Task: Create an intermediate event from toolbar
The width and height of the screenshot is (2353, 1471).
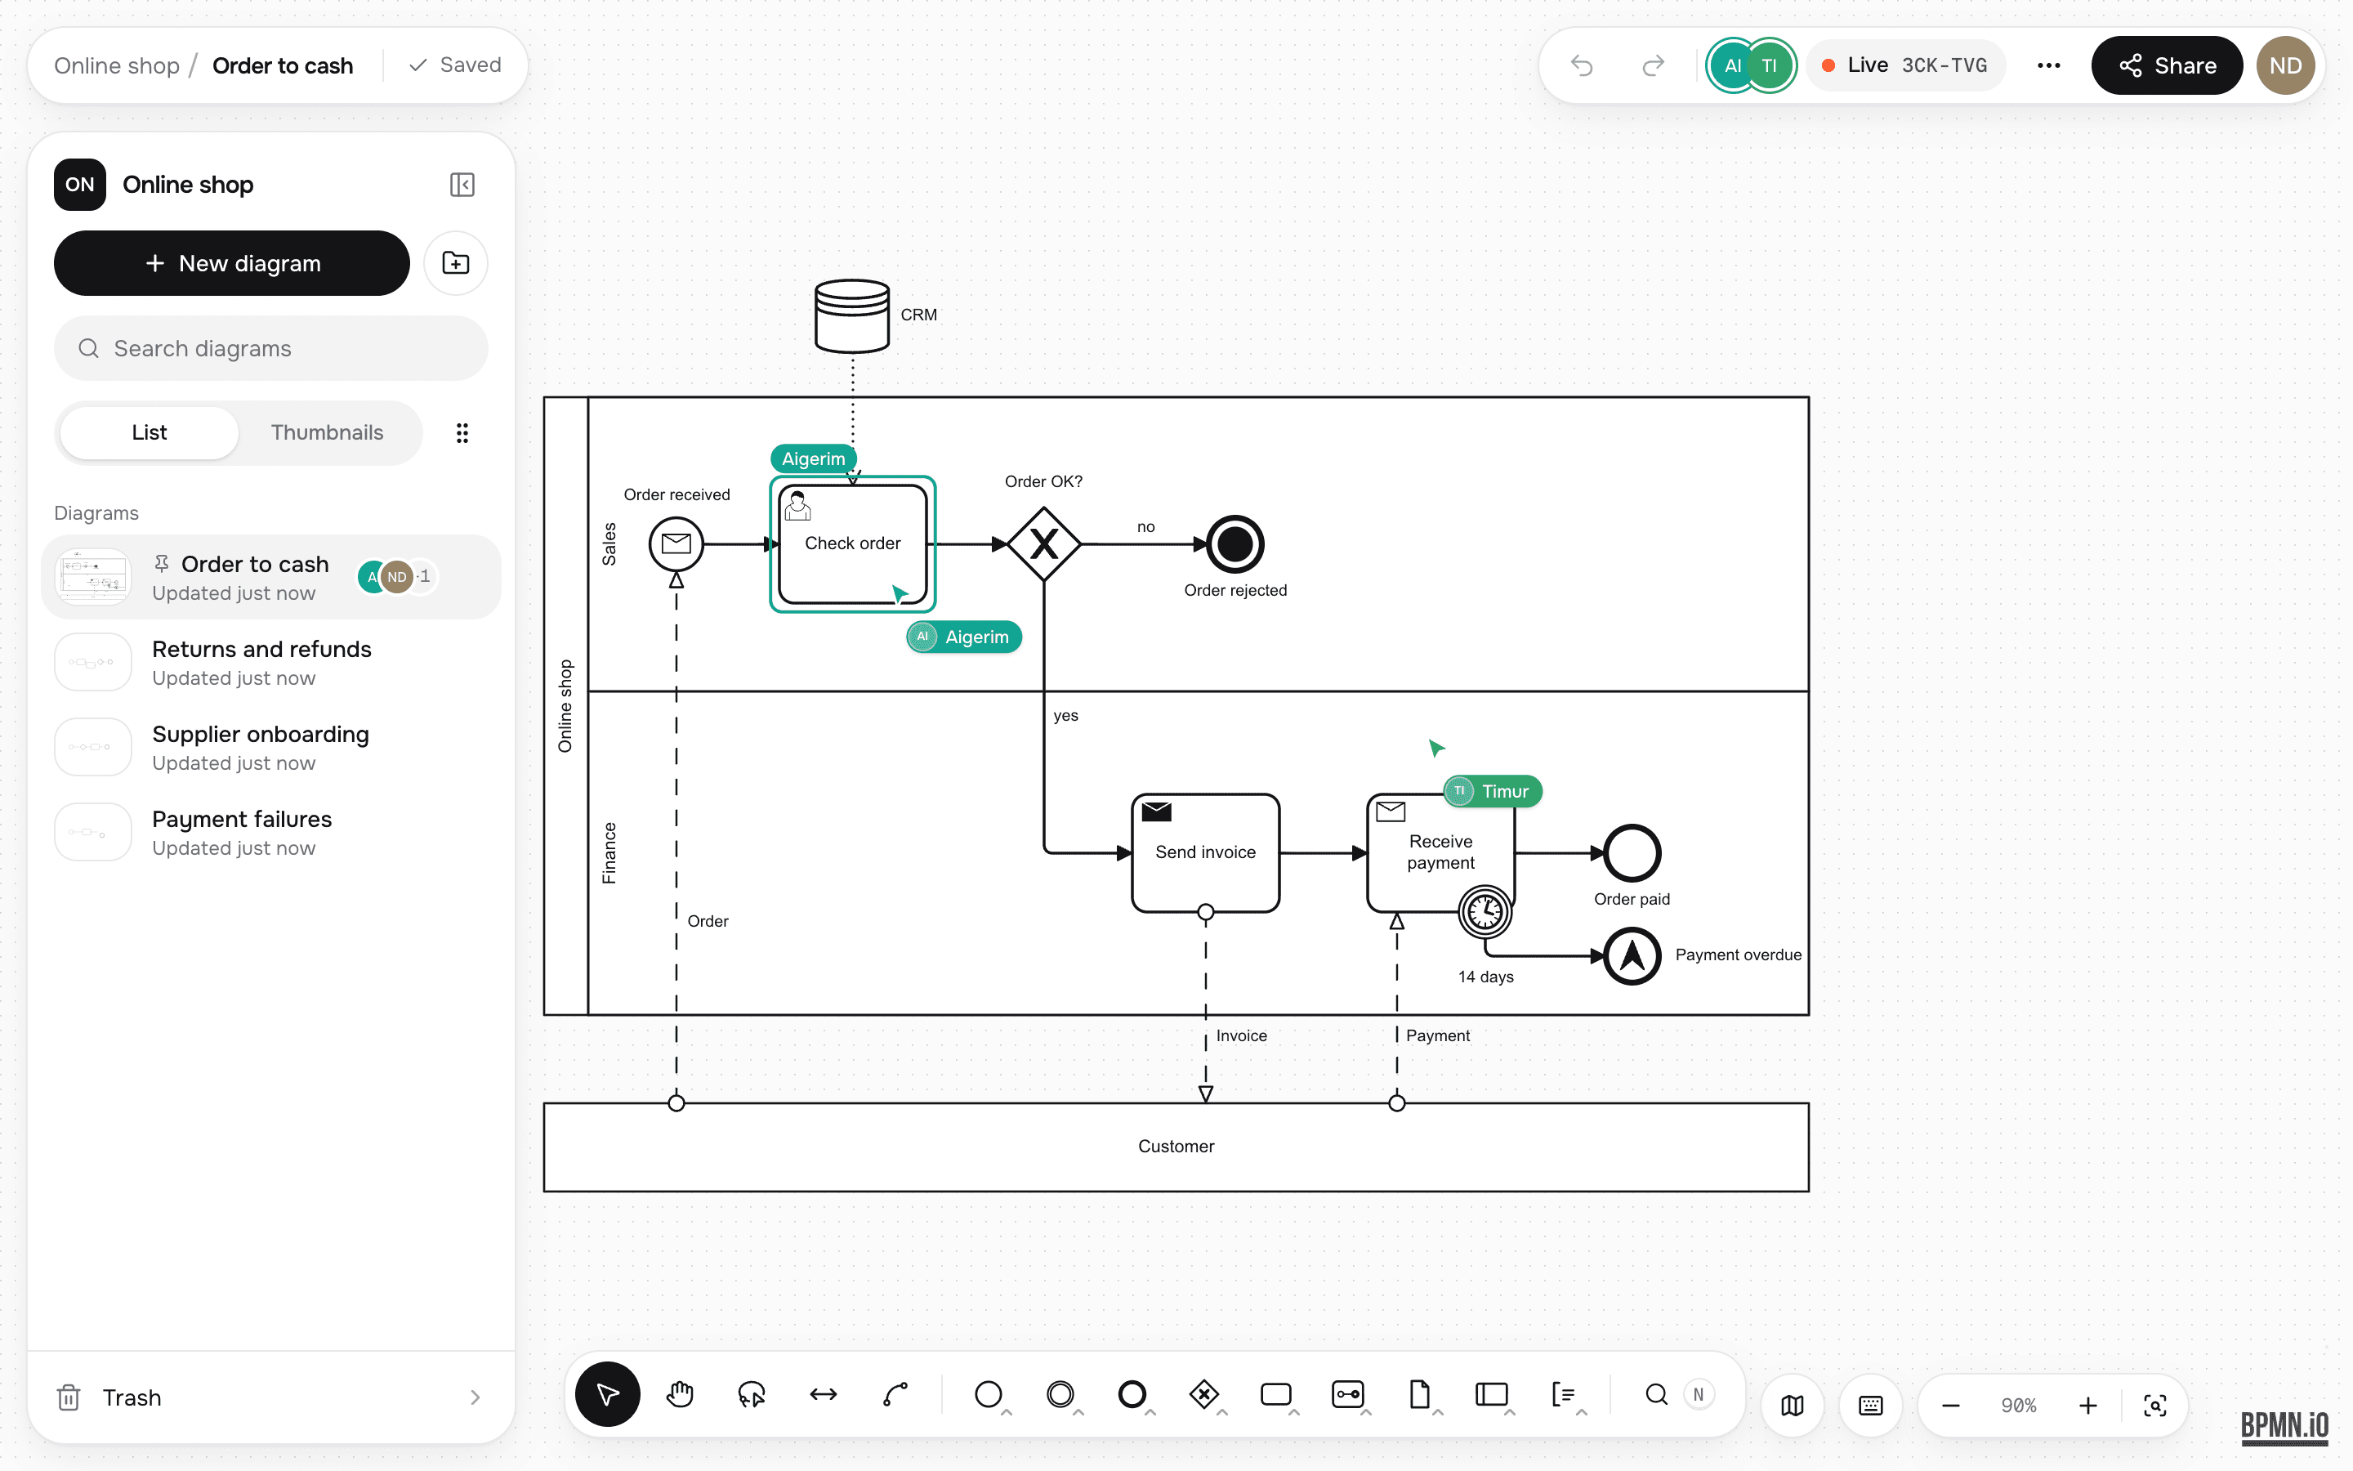Action: (x=1060, y=1394)
